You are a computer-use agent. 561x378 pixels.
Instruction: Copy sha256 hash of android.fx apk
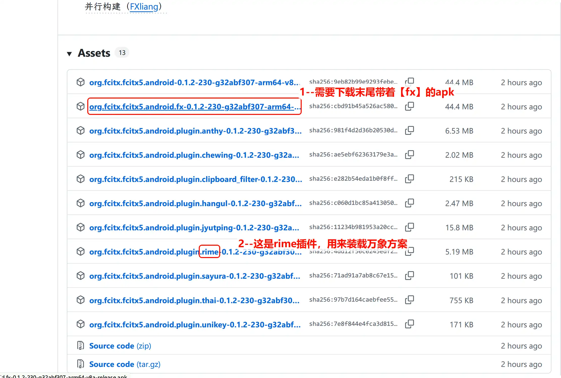tap(409, 106)
